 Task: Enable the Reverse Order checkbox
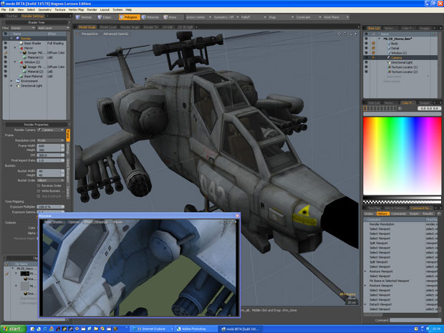[x=39, y=185]
